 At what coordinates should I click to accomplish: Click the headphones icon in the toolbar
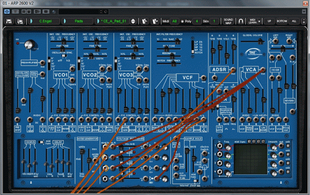point(241,21)
